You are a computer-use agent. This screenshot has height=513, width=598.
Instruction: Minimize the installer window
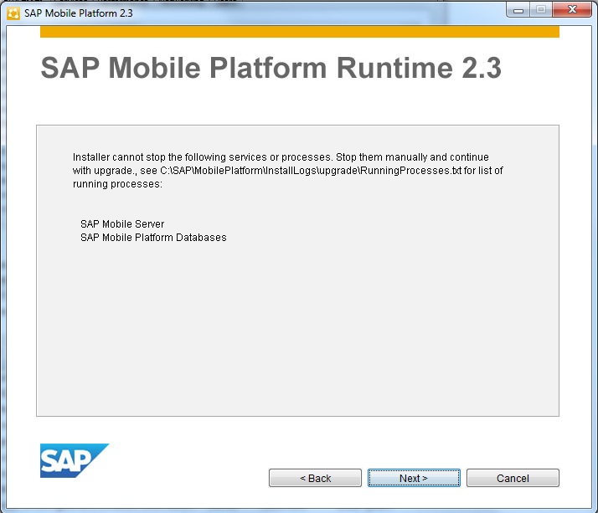click(x=518, y=10)
